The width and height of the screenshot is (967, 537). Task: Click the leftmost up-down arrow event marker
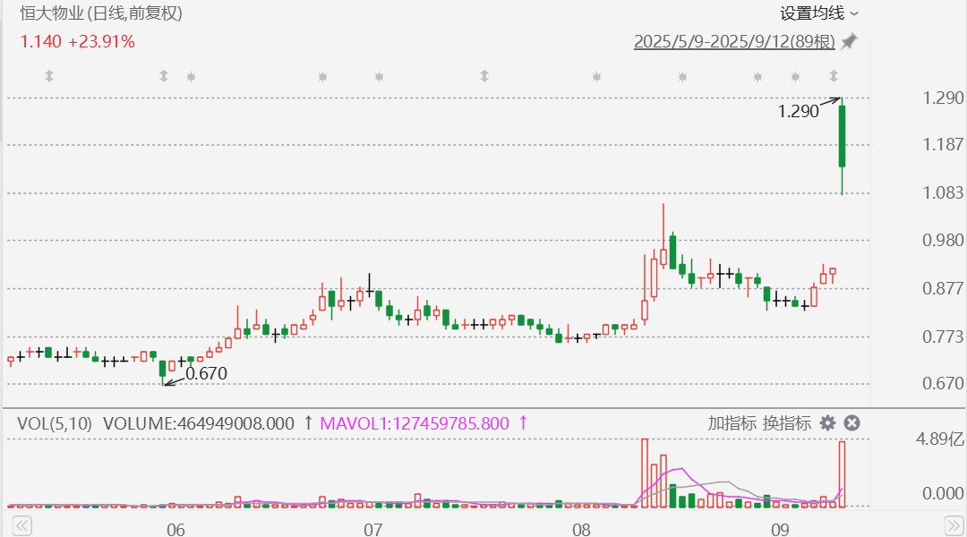tap(49, 76)
